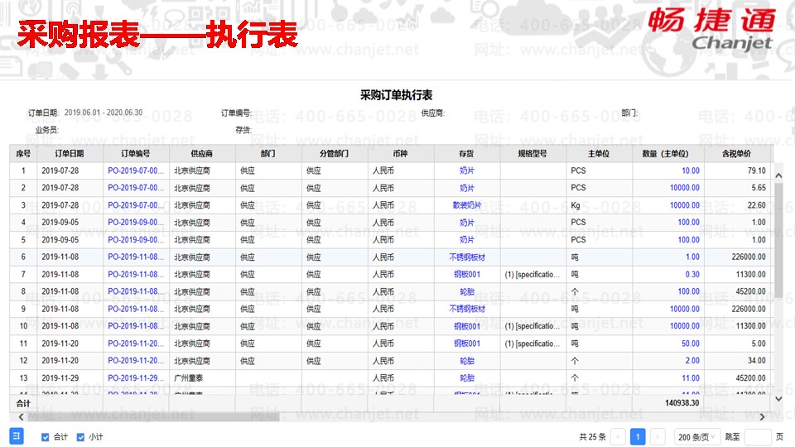
Task: Click the 订单日期 column header
Action: [70, 153]
